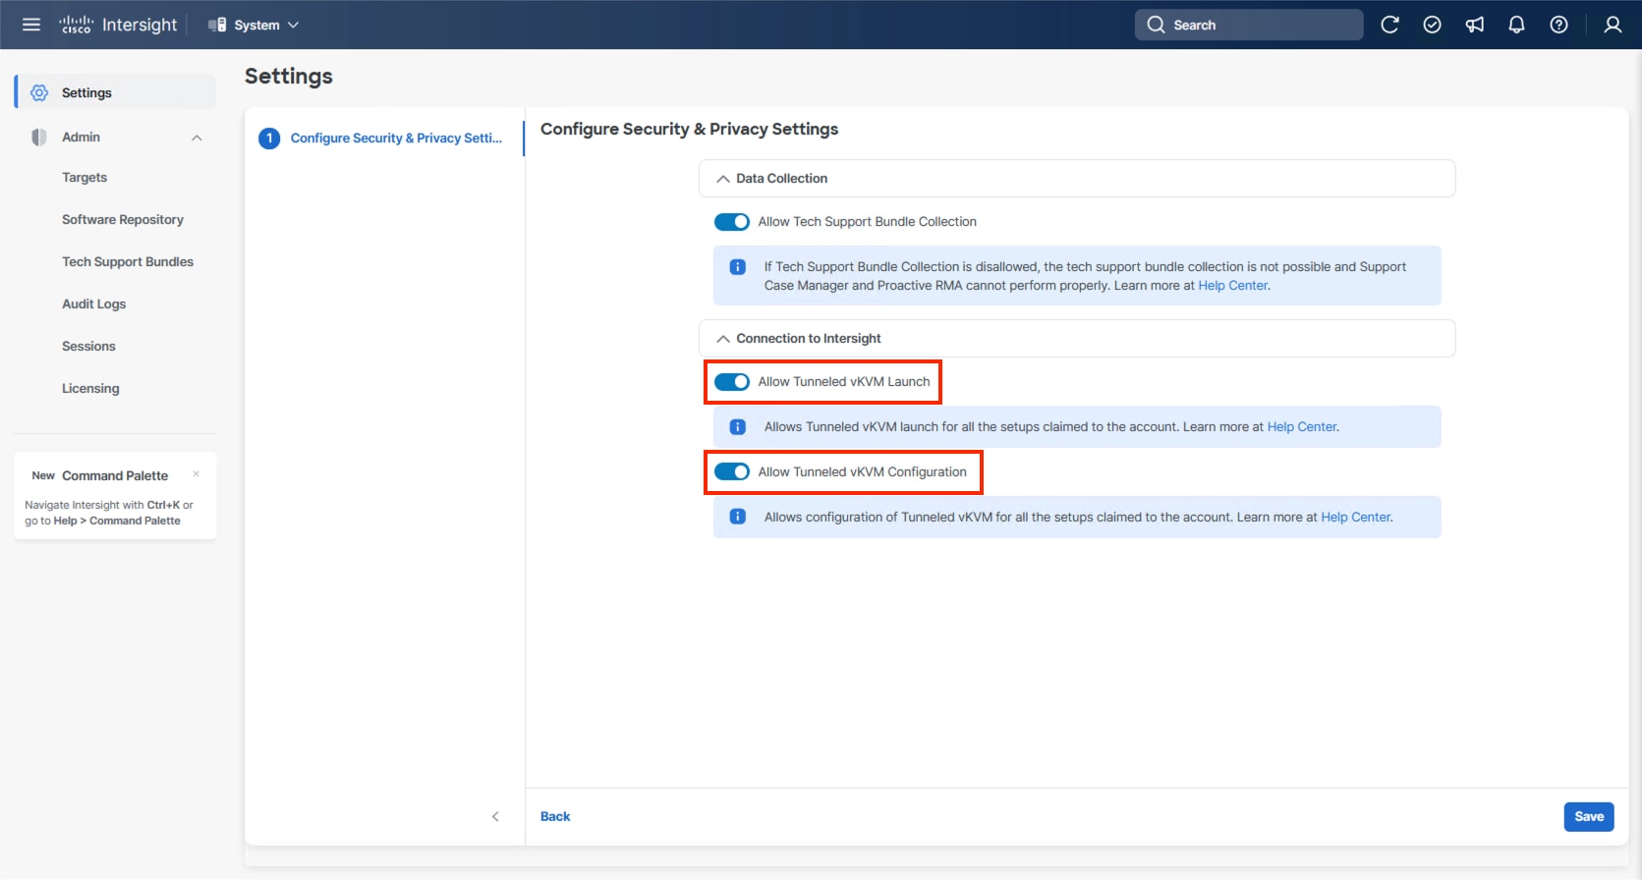1642x880 pixels.
Task: Click the Back link
Action: click(555, 816)
